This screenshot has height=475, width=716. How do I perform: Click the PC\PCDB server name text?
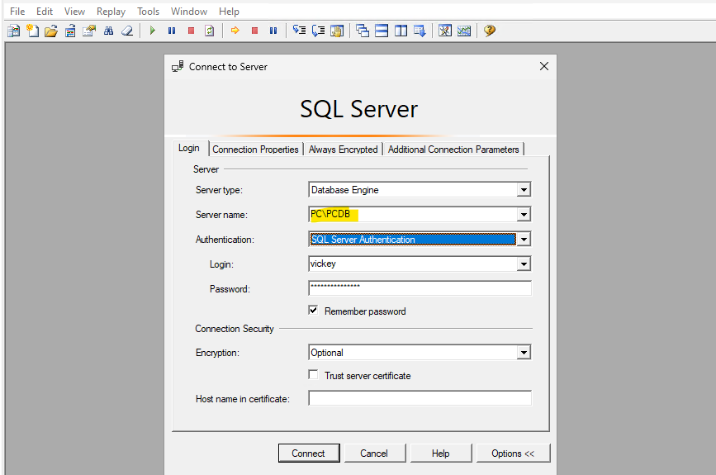coord(330,214)
